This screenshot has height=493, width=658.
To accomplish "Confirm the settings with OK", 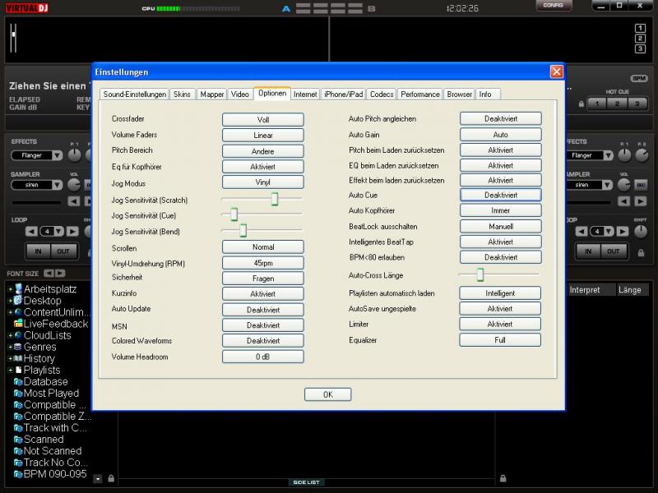I will click(x=327, y=394).
